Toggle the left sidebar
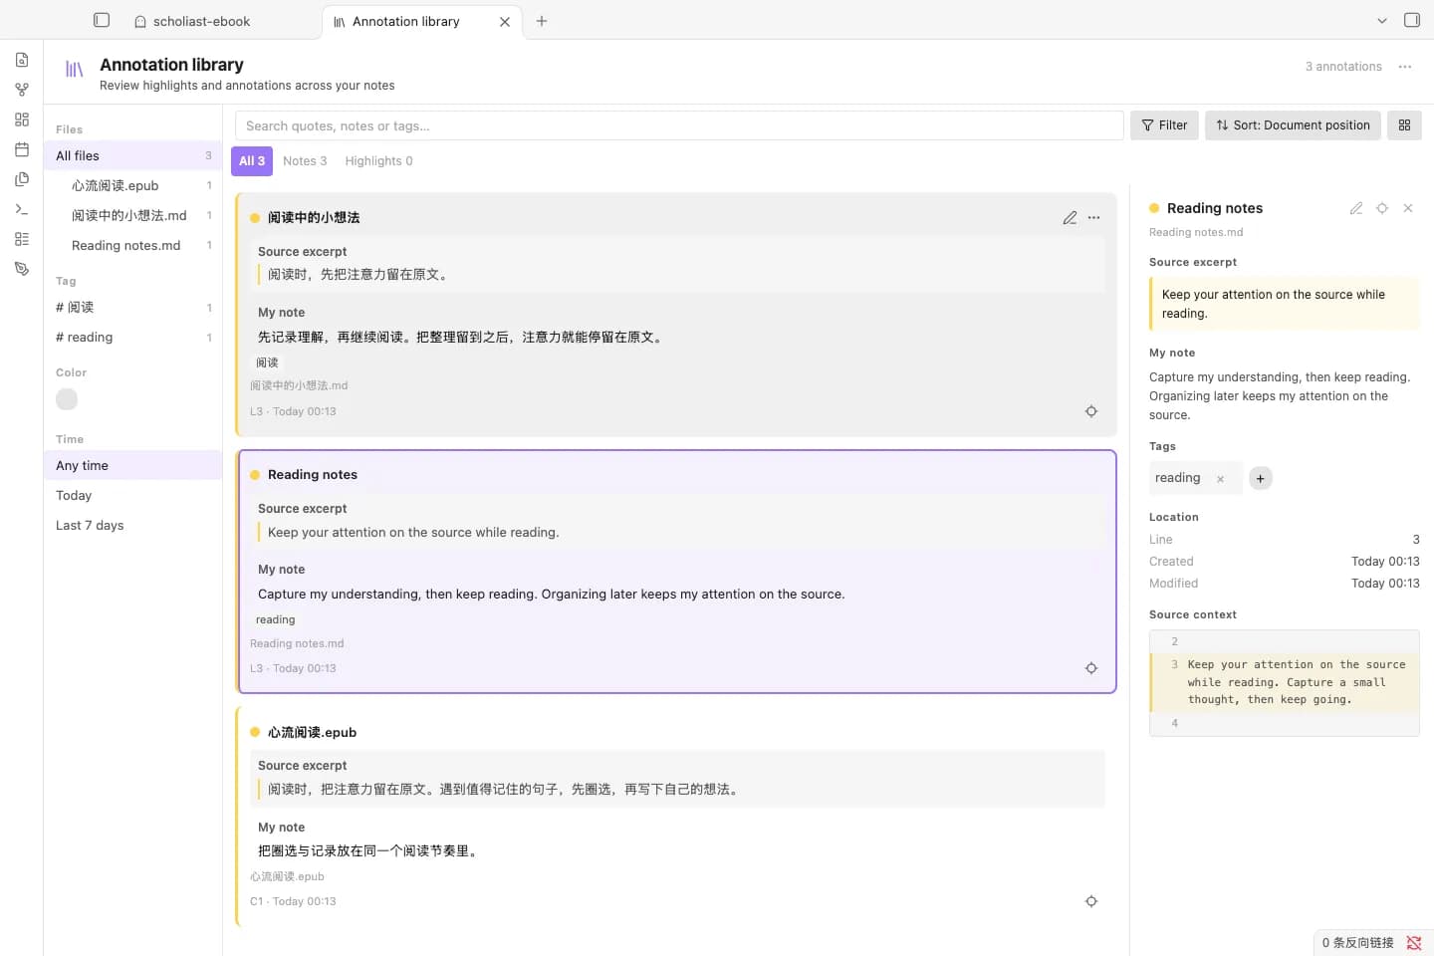 (x=102, y=20)
